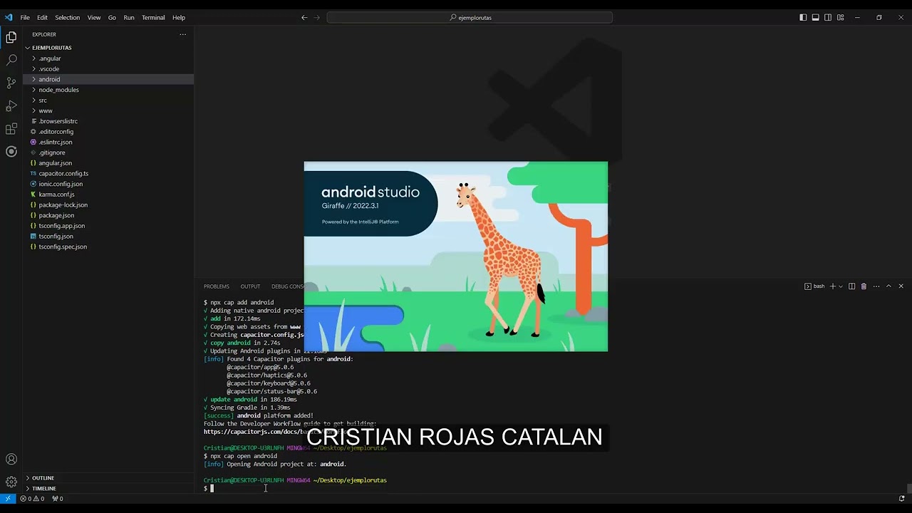Image resolution: width=912 pixels, height=513 pixels.
Task: Click the remote window status bar icon
Action: (x=8, y=499)
